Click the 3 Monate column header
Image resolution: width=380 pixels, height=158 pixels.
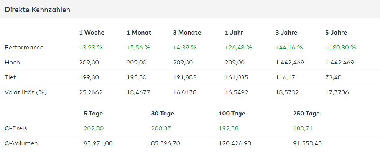coord(187,33)
